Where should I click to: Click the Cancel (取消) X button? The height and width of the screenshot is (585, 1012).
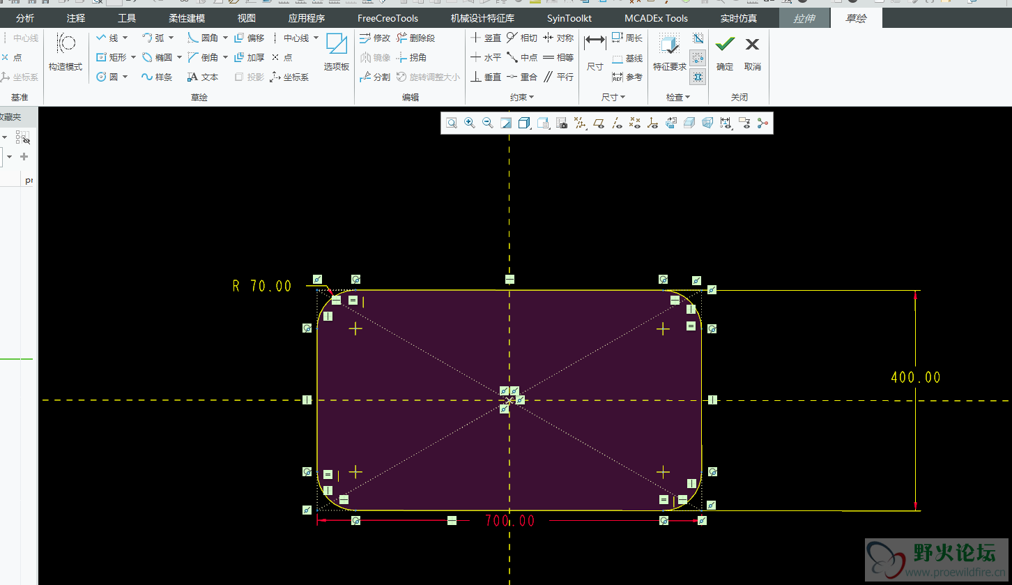tap(753, 53)
